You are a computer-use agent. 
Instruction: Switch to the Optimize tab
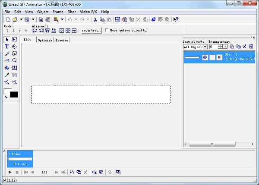[45, 40]
